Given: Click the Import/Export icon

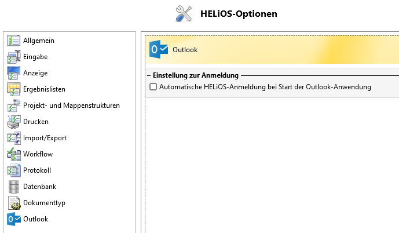Looking at the screenshot, I should [x=13, y=138].
